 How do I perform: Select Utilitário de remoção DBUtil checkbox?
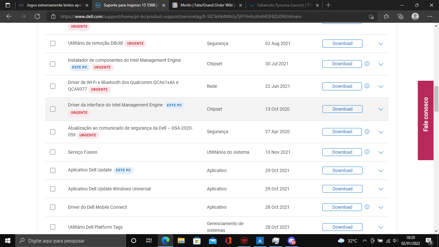[x=53, y=43]
